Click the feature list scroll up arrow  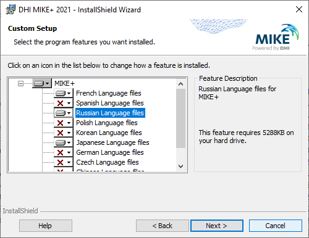pos(181,84)
